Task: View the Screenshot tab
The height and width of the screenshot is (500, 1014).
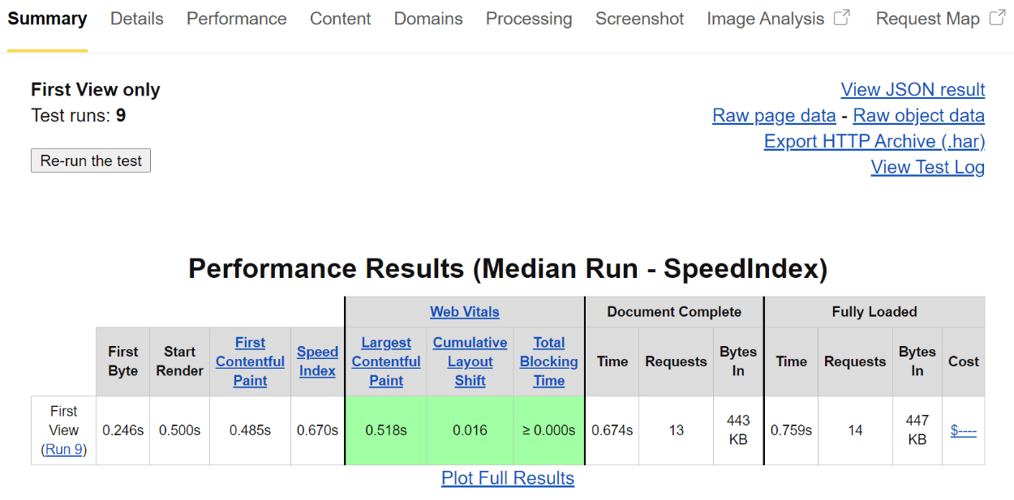Action: coord(639,19)
